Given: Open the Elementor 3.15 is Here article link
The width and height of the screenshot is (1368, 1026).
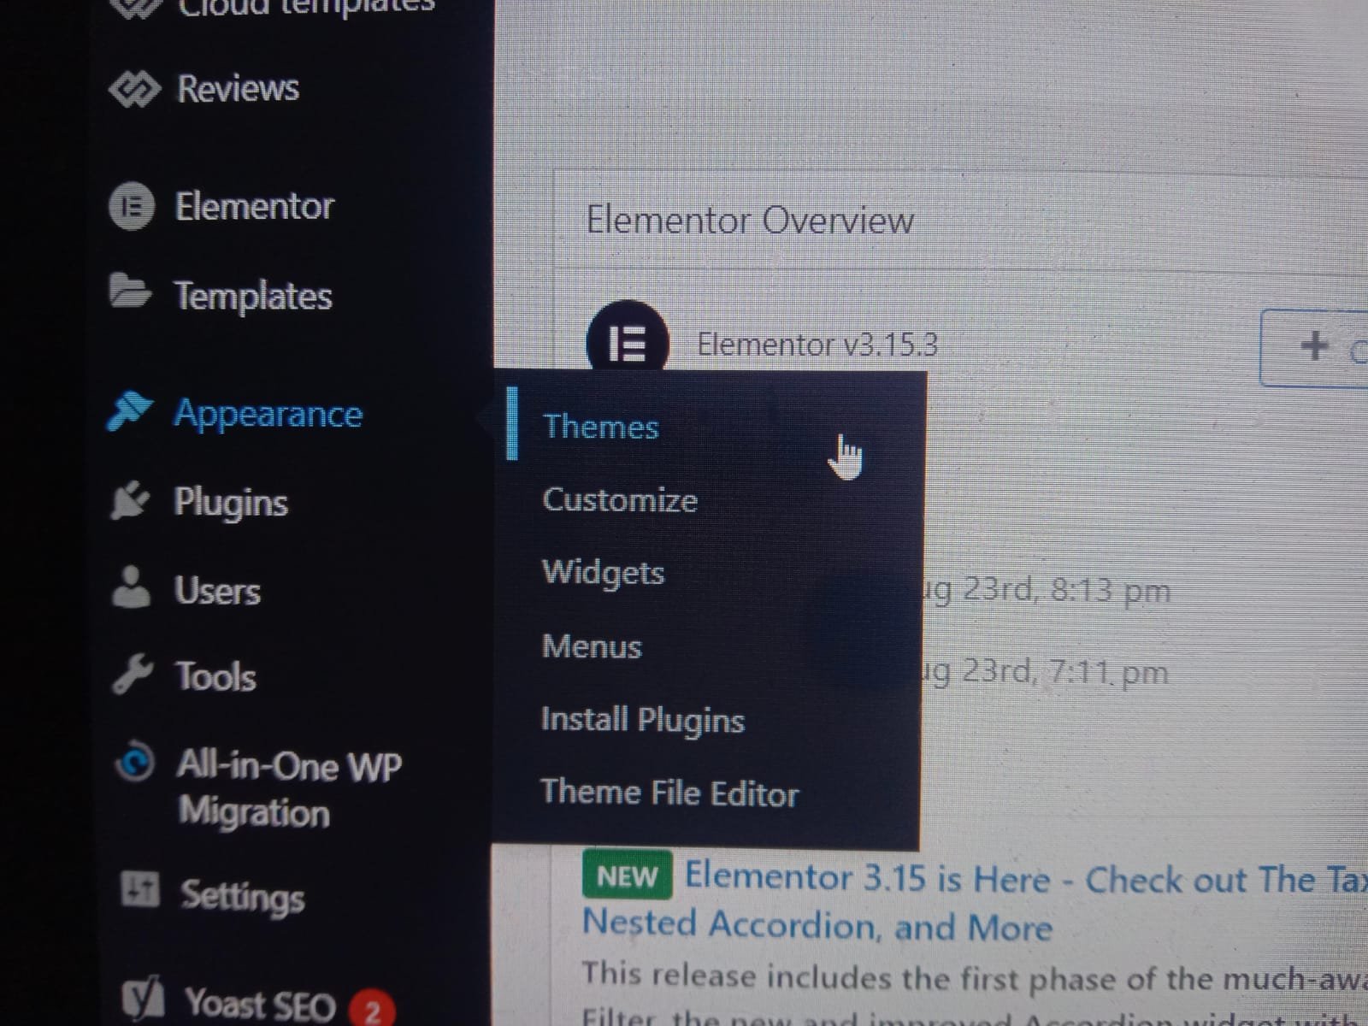Looking at the screenshot, I should [867, 879].
